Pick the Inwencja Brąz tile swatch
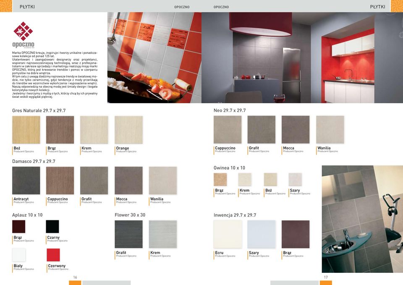This screenshot has height=285, width=403. (x=296, y=234)
